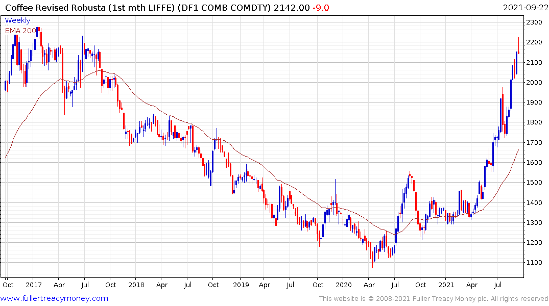Click the Weekly interval label
Image resolution: width=549 pixels, height=306 pixels.
17,20
